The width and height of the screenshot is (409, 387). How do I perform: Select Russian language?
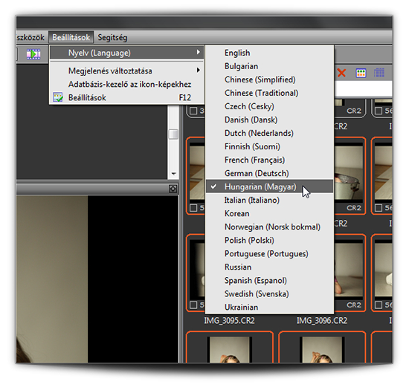(269, 267)
